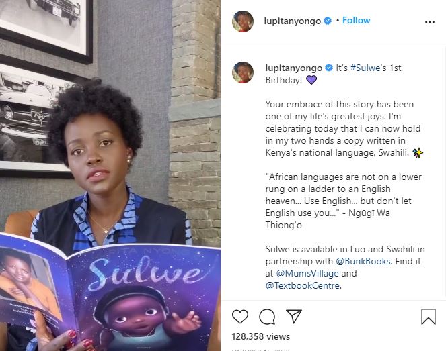This screenshot has width=446, height=351.
Task: Open the three-dot more options menu
Action: [x=429, y=22]
